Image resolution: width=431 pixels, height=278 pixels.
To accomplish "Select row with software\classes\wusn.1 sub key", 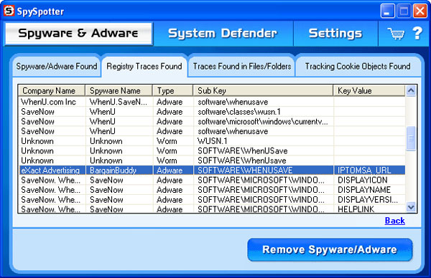I will (x=212, y=112).
